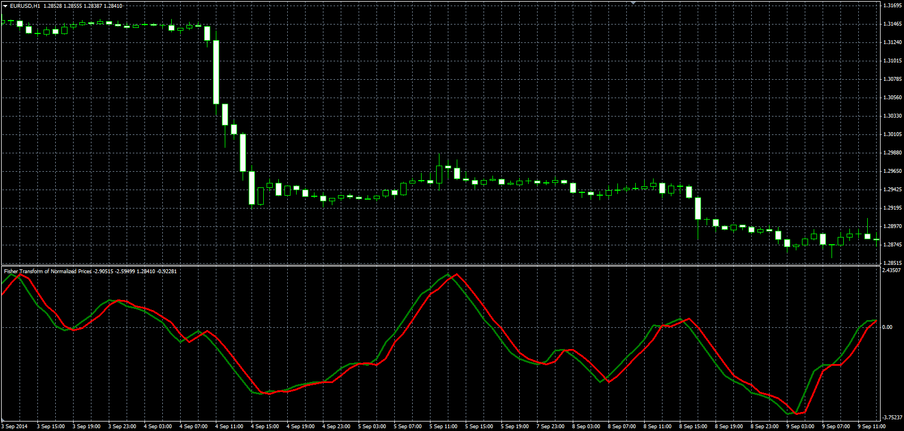
Task: Click the 1.30105 price scale label
Action: (893, 134)
